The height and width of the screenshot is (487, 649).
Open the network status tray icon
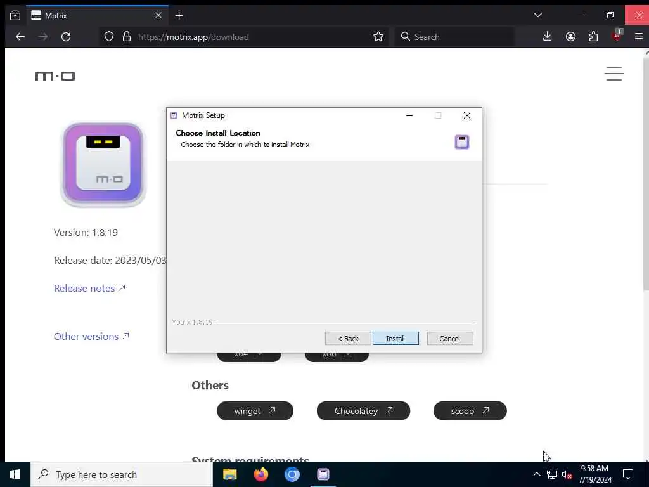(x=552, y=474)
